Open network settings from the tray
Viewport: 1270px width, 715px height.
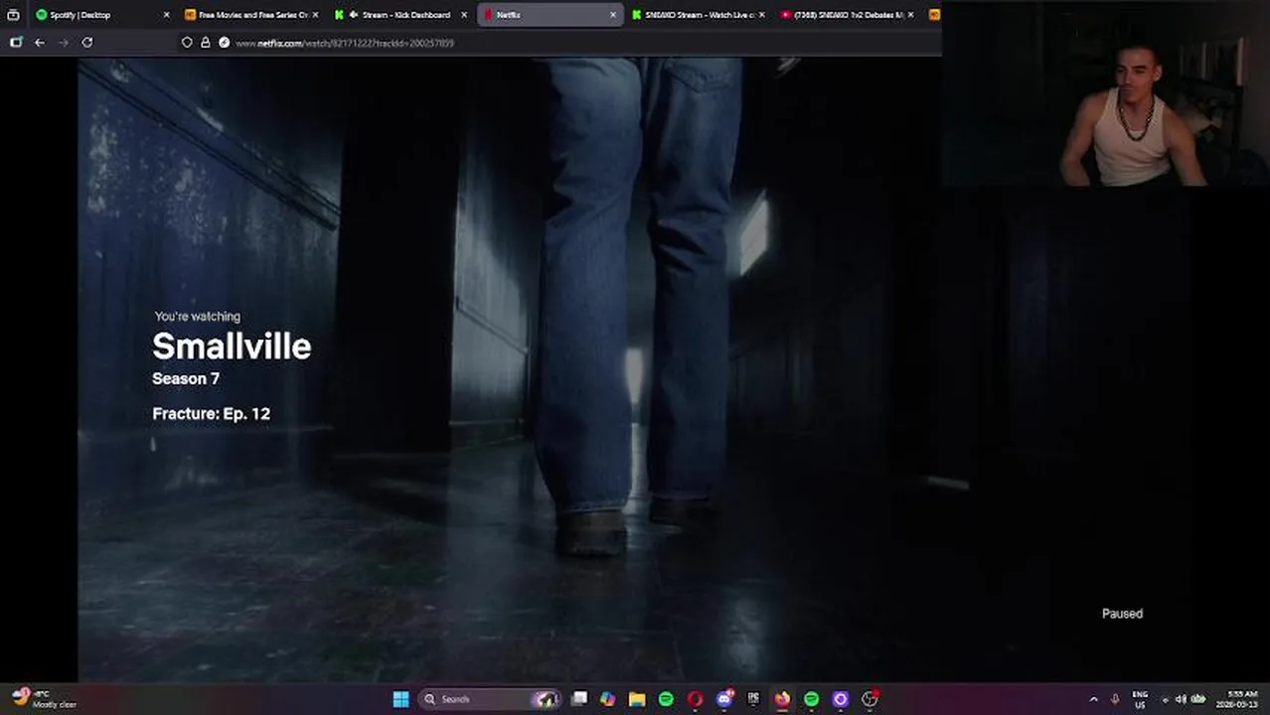coord(1166,699)
